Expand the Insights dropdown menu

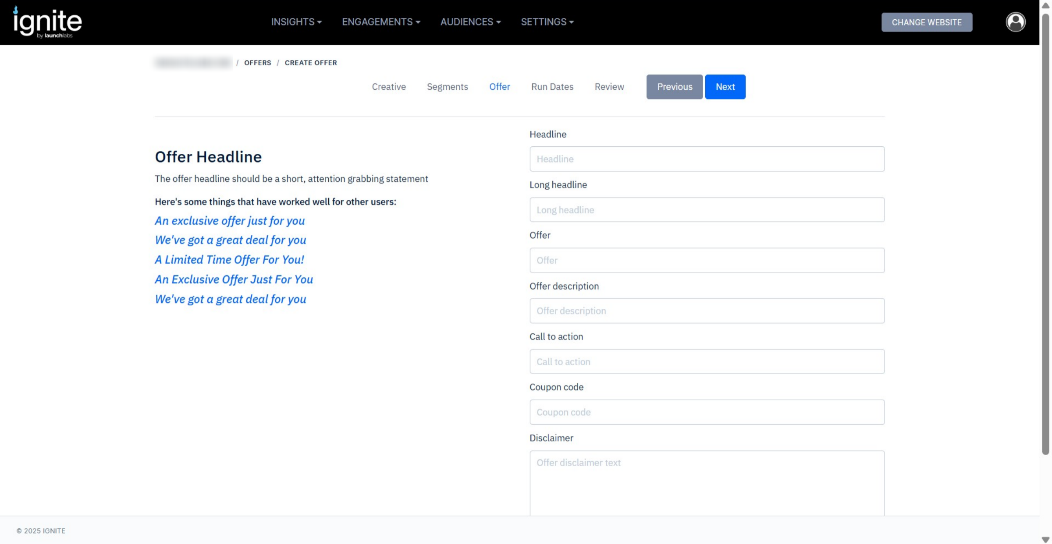(296, 22)
